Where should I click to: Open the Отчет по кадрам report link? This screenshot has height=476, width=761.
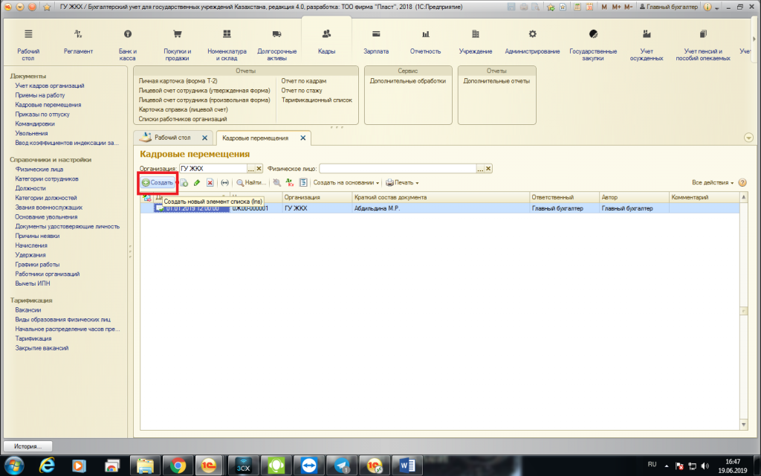pos(303,80)
